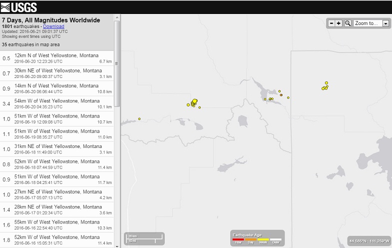This screenshot has height=248, width=392.
Task: Click the red Hour legend swatch
Action: tap(238, 239)
